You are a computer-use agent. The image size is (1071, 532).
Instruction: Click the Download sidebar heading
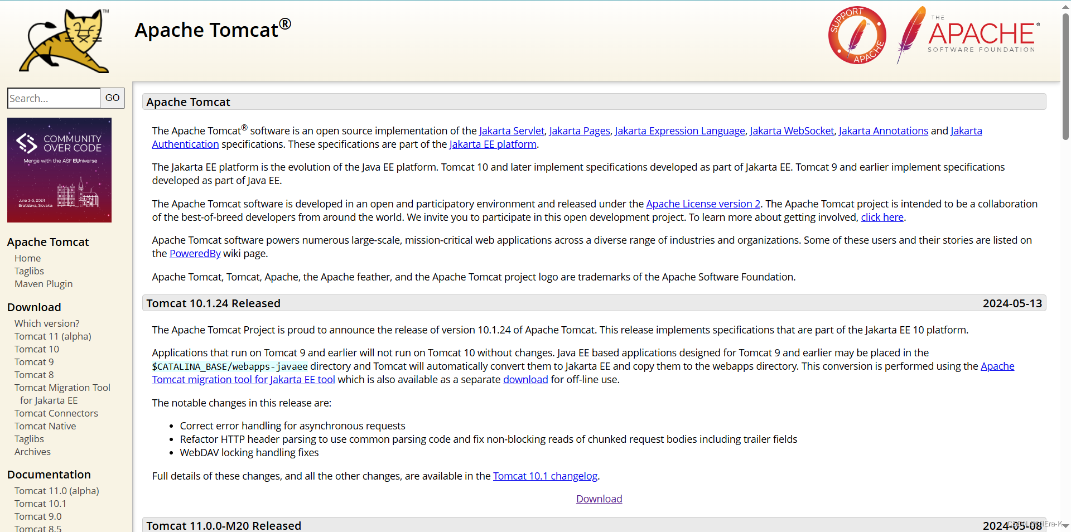(34, 307)
